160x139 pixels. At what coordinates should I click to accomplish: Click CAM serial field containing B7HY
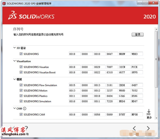pyautogui.click(x=125, y=114)
